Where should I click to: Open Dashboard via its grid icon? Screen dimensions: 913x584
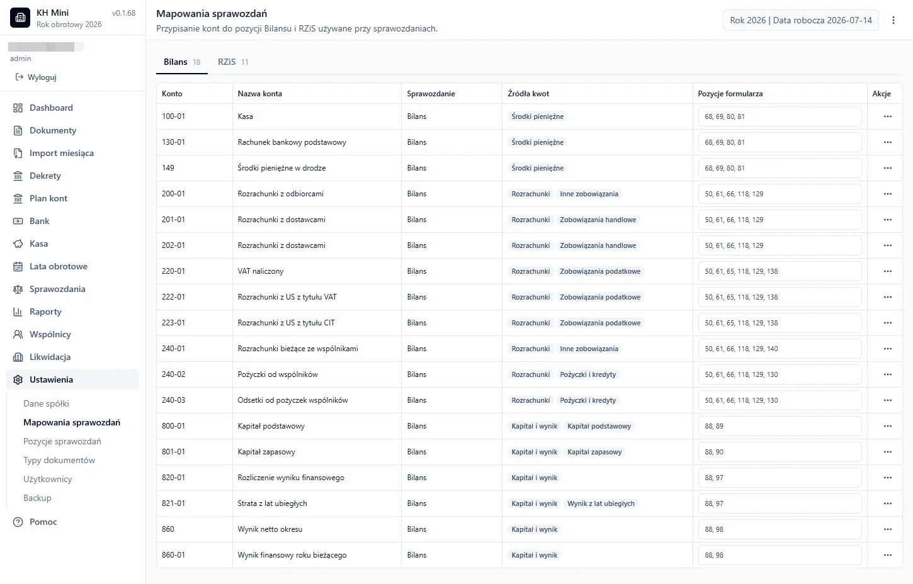point(18,108)
